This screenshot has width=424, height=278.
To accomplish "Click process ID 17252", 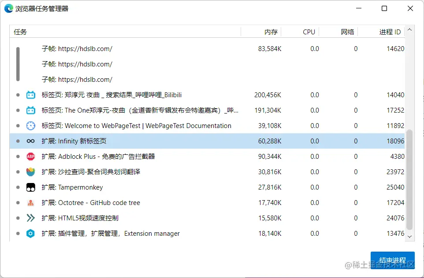I will pos(395,110).
